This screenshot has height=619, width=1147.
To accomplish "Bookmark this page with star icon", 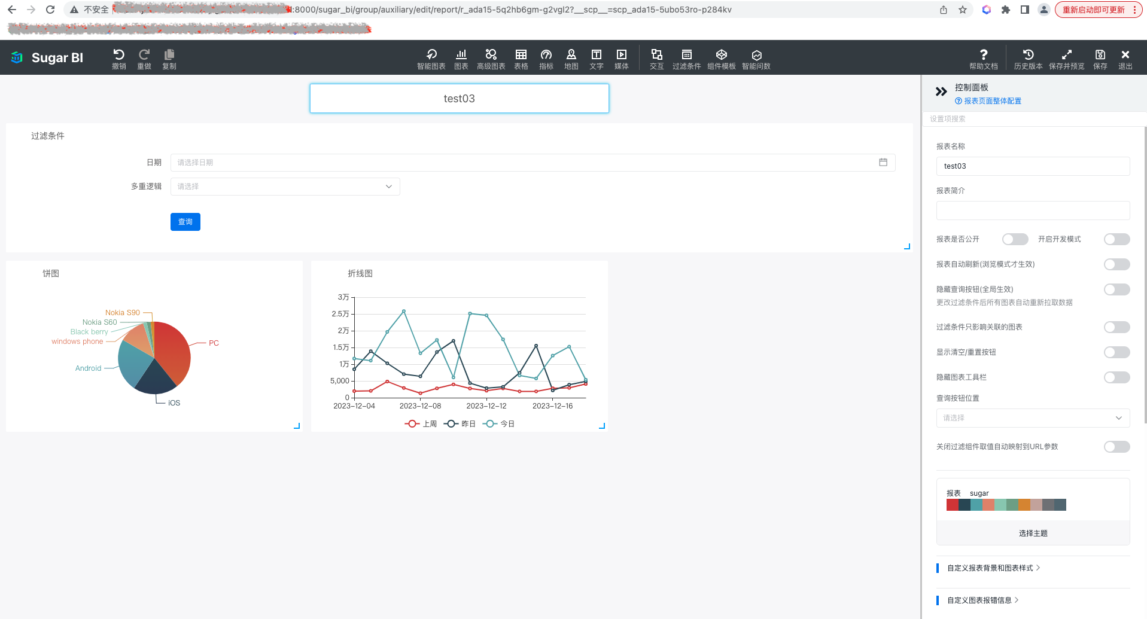I will pos(963,10).
